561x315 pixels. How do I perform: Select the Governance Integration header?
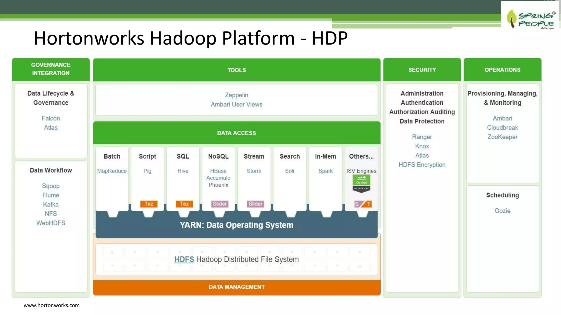51,69
